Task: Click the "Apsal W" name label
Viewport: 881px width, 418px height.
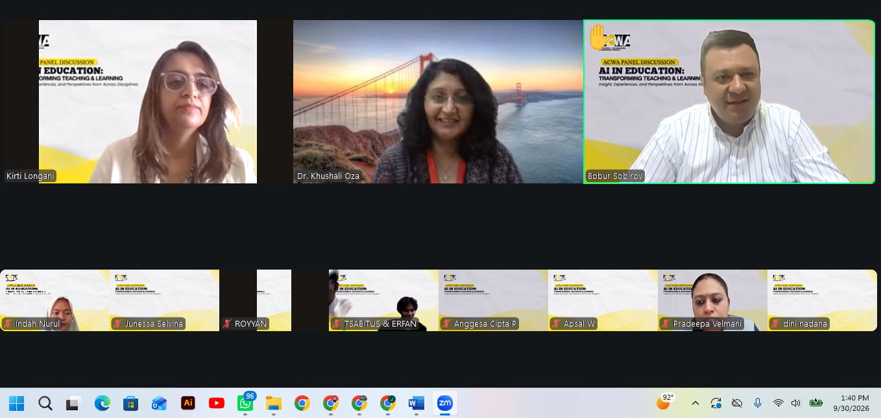Action: click(x=579, y=323)
